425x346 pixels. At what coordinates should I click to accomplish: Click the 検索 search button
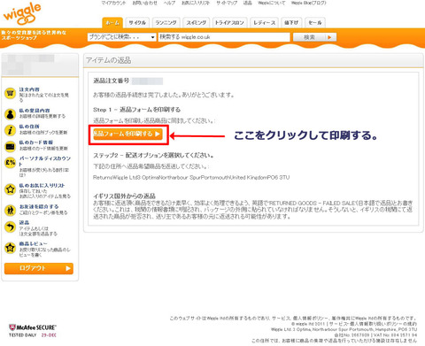point(314,37)
